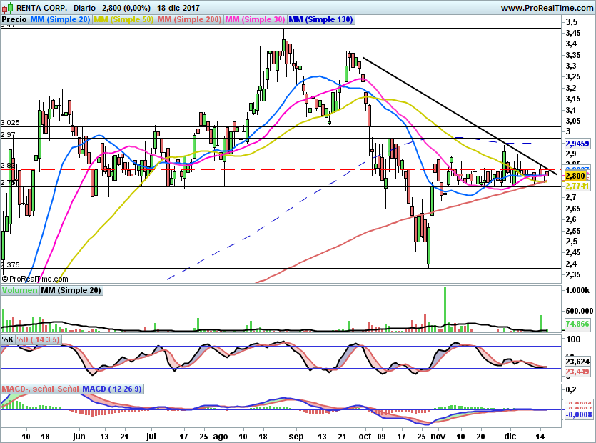Click the ProRealTime.com copyright text
This screenshot has height=443, width=596.
(x=35, y=279)
